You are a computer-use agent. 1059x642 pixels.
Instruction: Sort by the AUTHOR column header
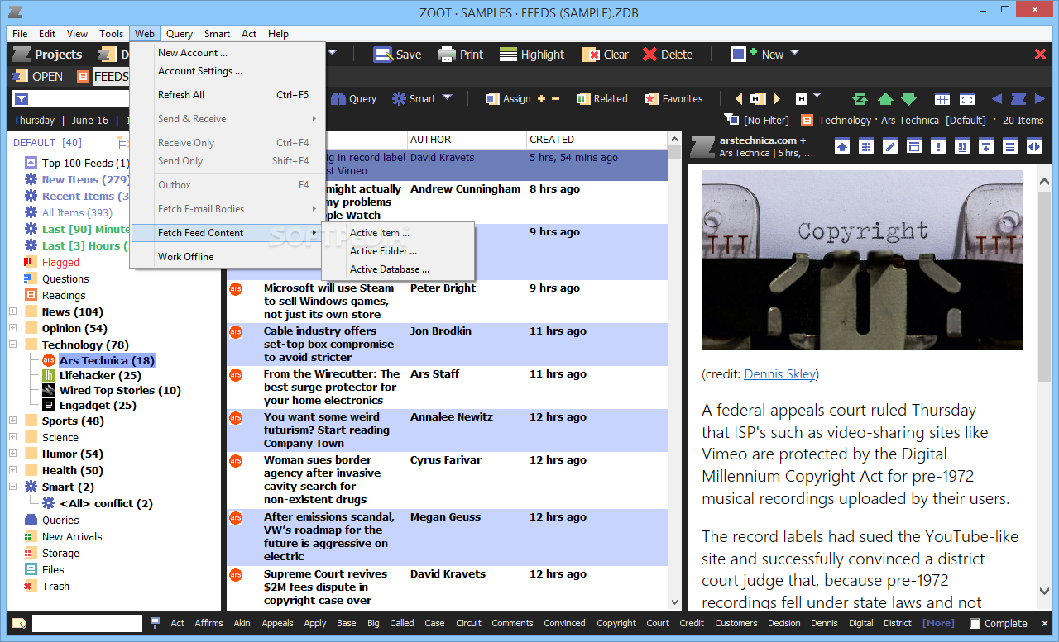[x=467, y=140]
